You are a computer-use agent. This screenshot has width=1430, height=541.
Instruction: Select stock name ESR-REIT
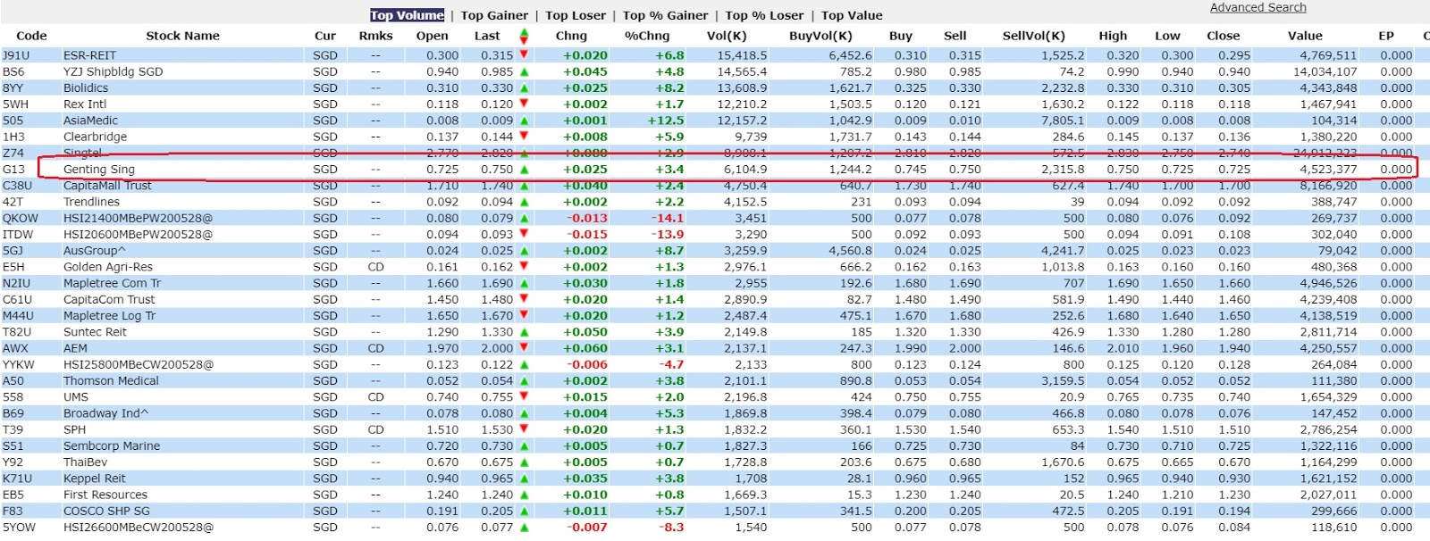tap(89, 55)
